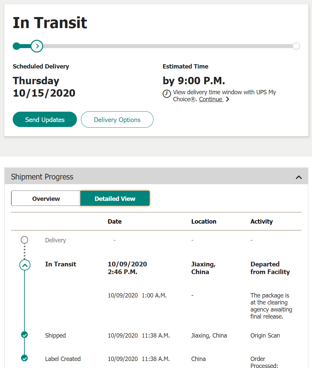Click the clock icon beside delivery time window

click(167, 94)
